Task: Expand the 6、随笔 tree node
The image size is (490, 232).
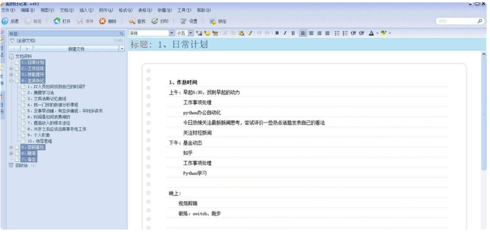Action: [x=11, y=154]
